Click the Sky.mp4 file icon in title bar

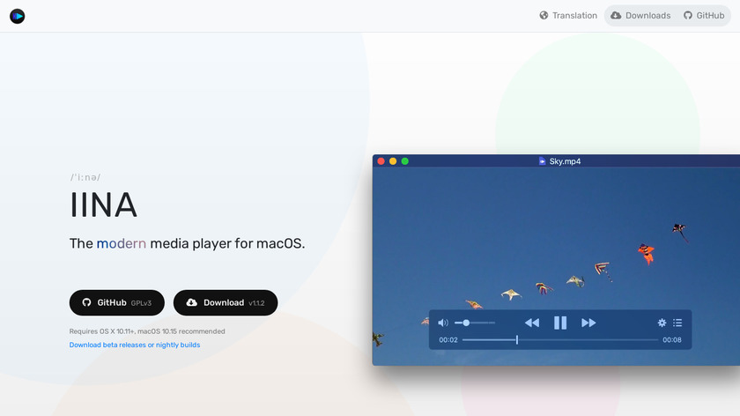[543, 161]
